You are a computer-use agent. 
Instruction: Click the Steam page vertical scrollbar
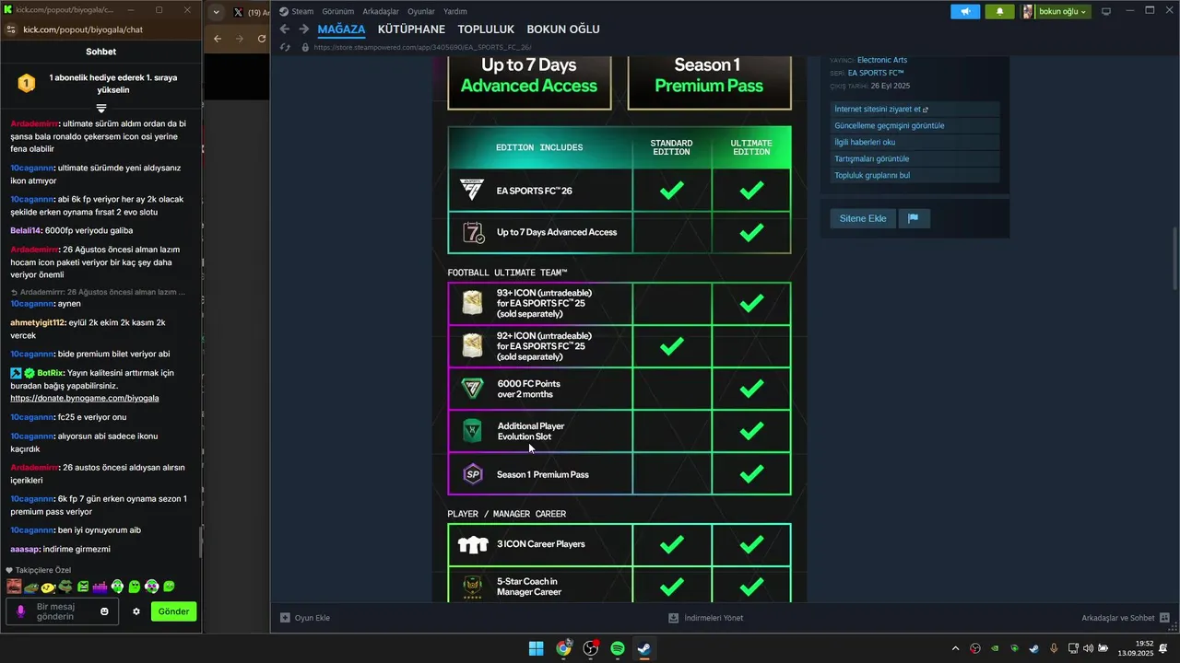(x=1174, y=257)
